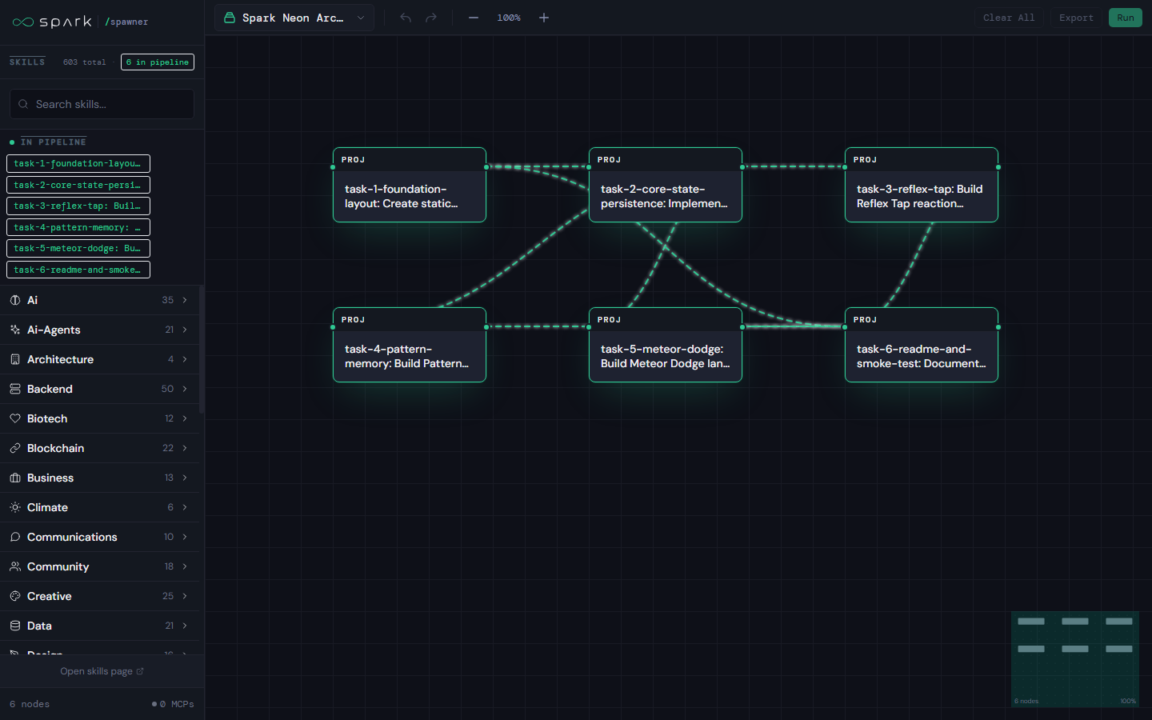Screen dimensions: 1152x720
Task: Select task-6-readme-and-smoke pipeline chip
Action: click(78, 270)
